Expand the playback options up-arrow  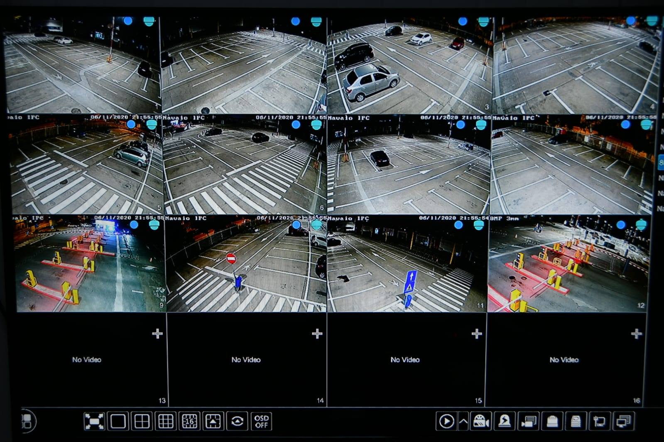(x=463, y=422)
